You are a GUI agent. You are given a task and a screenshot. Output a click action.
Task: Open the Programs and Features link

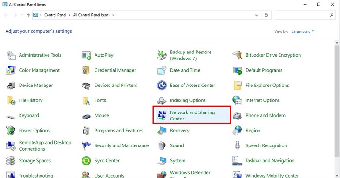coord(119,131)
